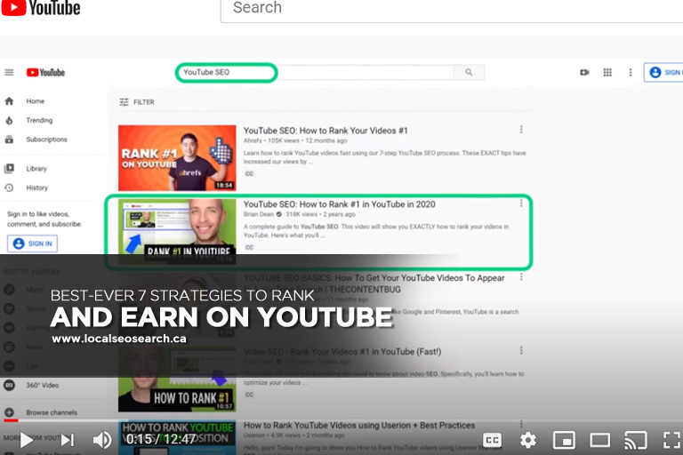683x455 pixels.
Task: Open the player settings gear
Action: (x=528, y=440)
